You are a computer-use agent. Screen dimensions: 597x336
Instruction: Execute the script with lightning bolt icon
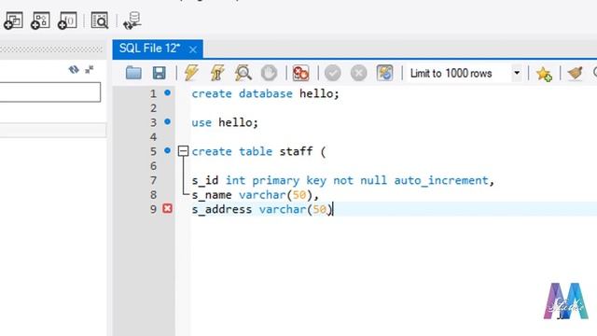point(191,73)
